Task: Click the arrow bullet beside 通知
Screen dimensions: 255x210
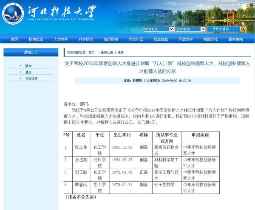Action: click(x=21, y=66)
